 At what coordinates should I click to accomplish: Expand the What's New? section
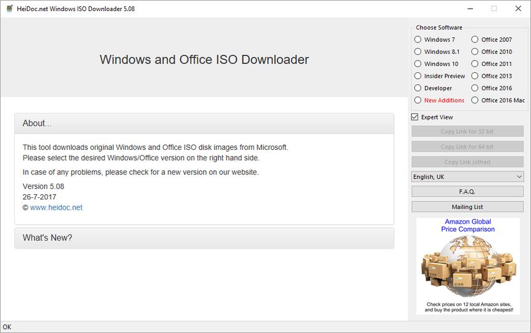tap(204, 238)
